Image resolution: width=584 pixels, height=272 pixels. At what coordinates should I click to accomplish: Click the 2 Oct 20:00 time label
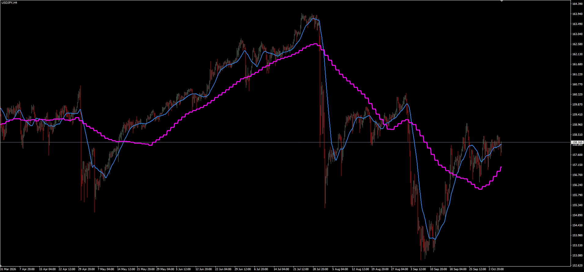click(496, 269)
